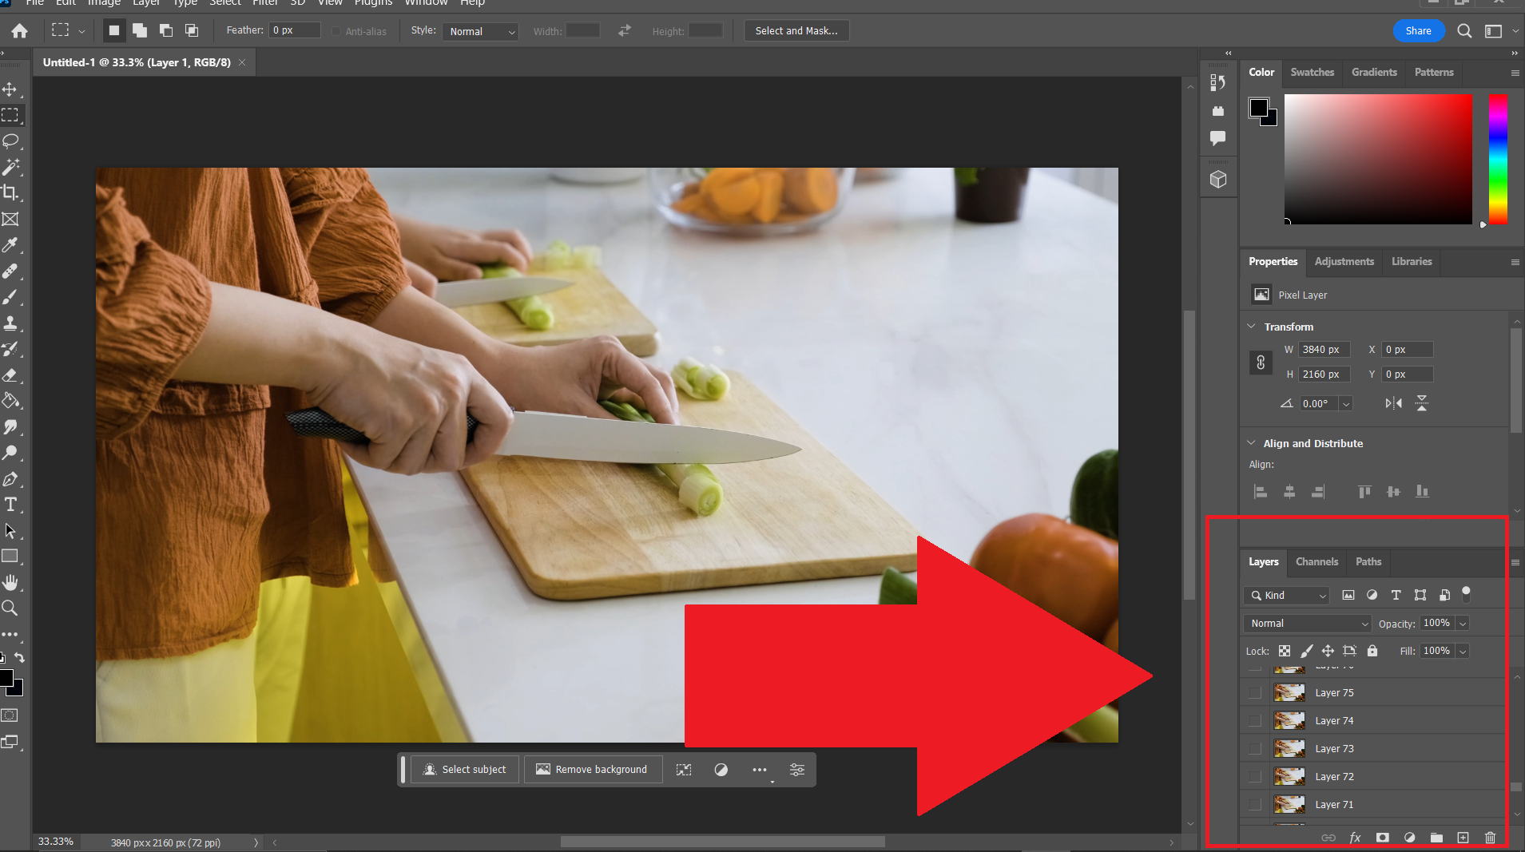
Task: Select the Horizontal Type tool
Action: point(12,504)
